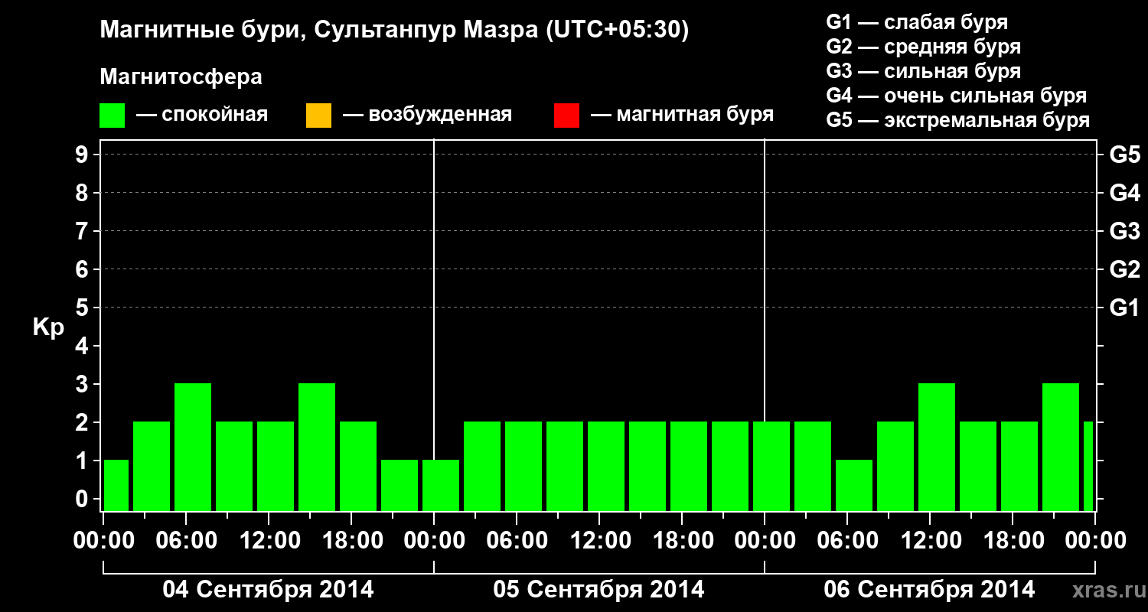1148x612 pixels.
Task: Click the Kp 2 bar at 12:00 on 05 Сентября
Action: [606, 466]
